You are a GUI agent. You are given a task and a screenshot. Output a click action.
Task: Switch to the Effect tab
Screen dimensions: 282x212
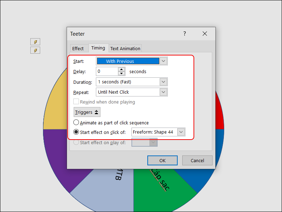click(x=78, y=48)
